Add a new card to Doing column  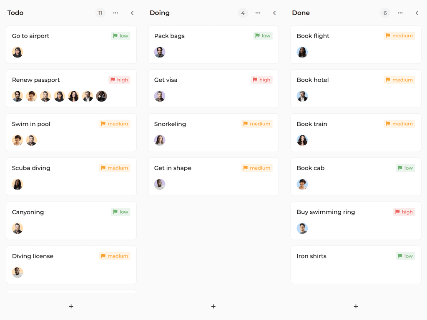[213, 306]
